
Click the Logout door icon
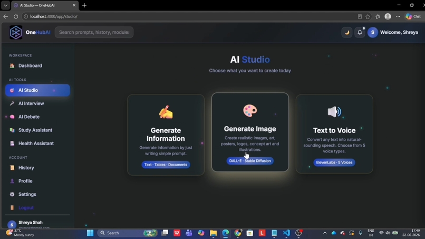[12, 207]
